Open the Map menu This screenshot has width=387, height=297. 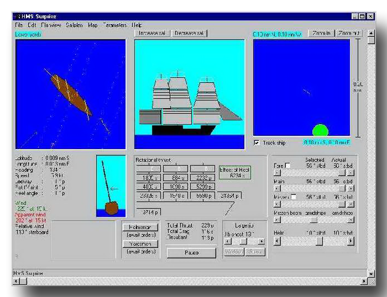(93, 25)
